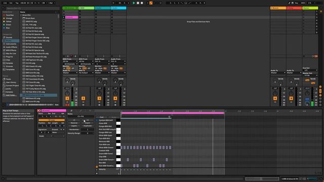Select the blue track 4 Audio header

tap(118, 8)
